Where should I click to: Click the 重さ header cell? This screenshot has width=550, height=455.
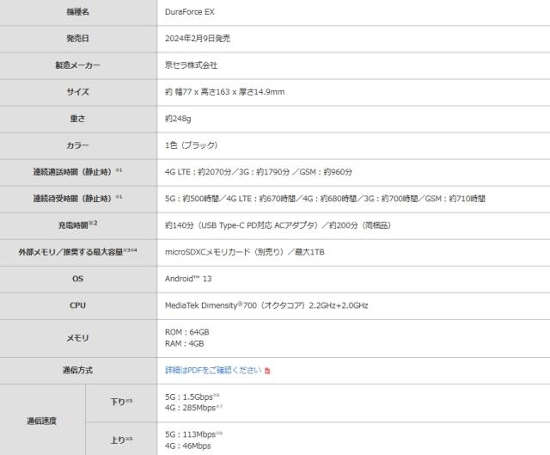[x=78, y=119]
